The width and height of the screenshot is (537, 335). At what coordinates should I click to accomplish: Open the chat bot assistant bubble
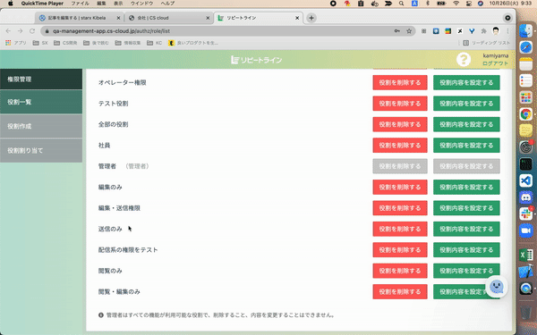[x=496, y=287]
